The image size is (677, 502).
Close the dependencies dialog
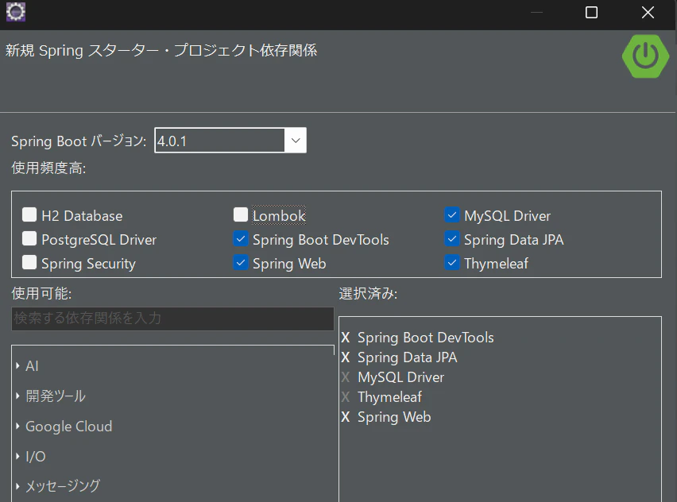click(648, 13)
